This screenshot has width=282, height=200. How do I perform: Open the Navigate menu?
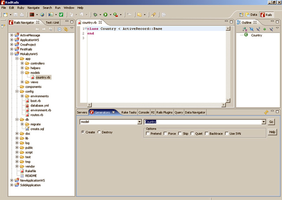click(33, 8)
